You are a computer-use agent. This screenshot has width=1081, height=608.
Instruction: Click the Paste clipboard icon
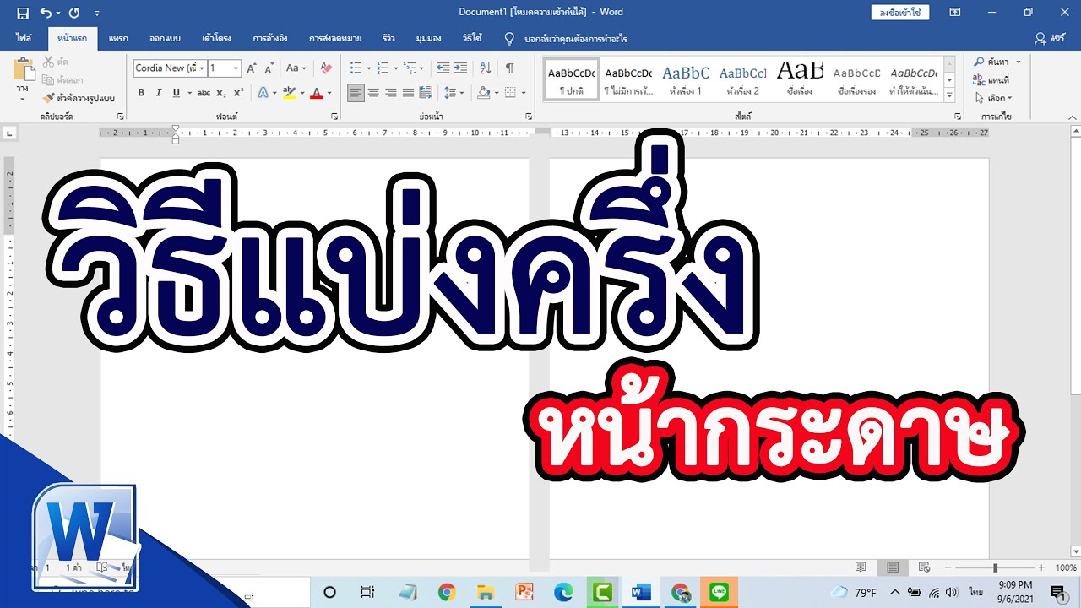point(23,70)
